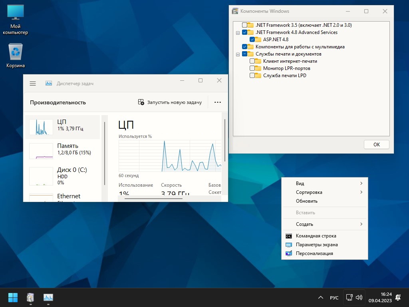Show hidden tray icons with the chevron

click(320, 297)
